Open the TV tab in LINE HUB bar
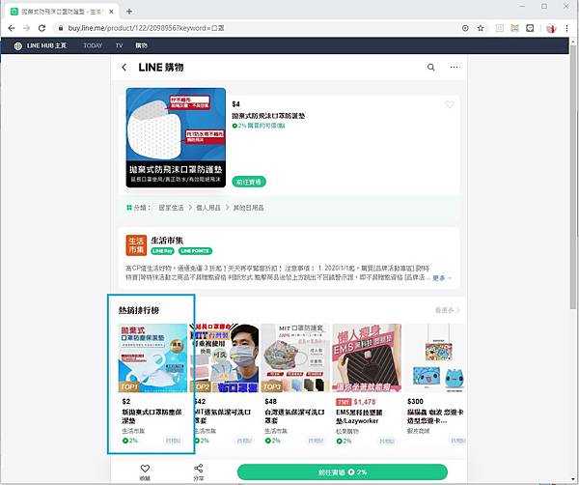This screenshot has height=485, width=579. [119, 45]
